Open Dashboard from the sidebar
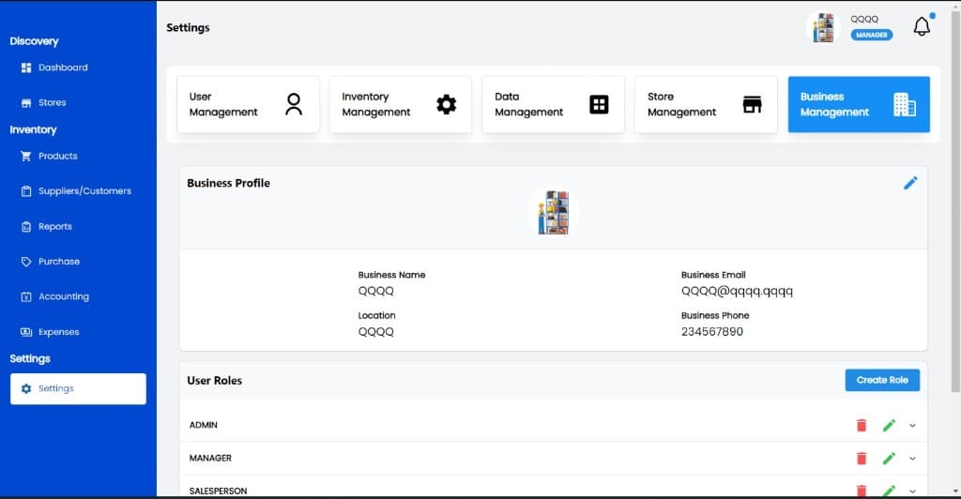This screenshot has height=499, width=961. [63, 68]
